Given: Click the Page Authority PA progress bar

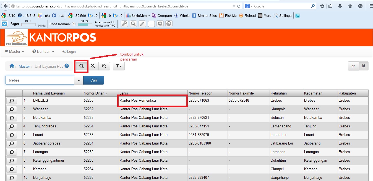Looking at the screenshot, I should pyautogui.click(x=28, y=25).
